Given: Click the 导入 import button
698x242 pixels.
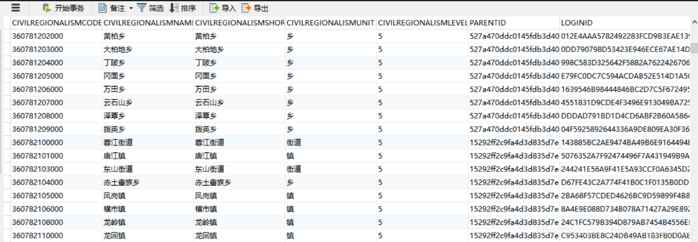Looking at the screenshot, I should point(223,8).
